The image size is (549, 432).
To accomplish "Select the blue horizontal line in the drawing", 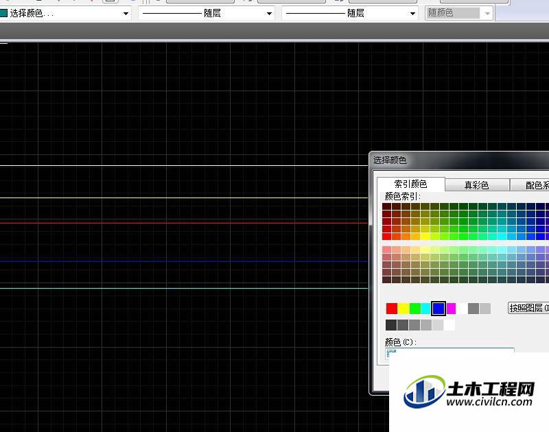I will coord(184,261).
